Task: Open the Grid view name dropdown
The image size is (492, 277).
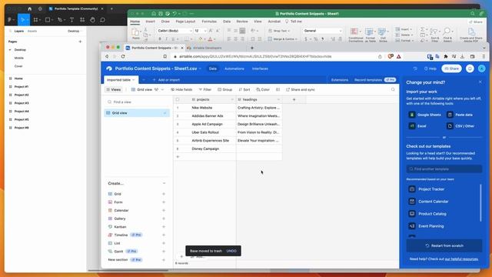Action: (162, 89)
